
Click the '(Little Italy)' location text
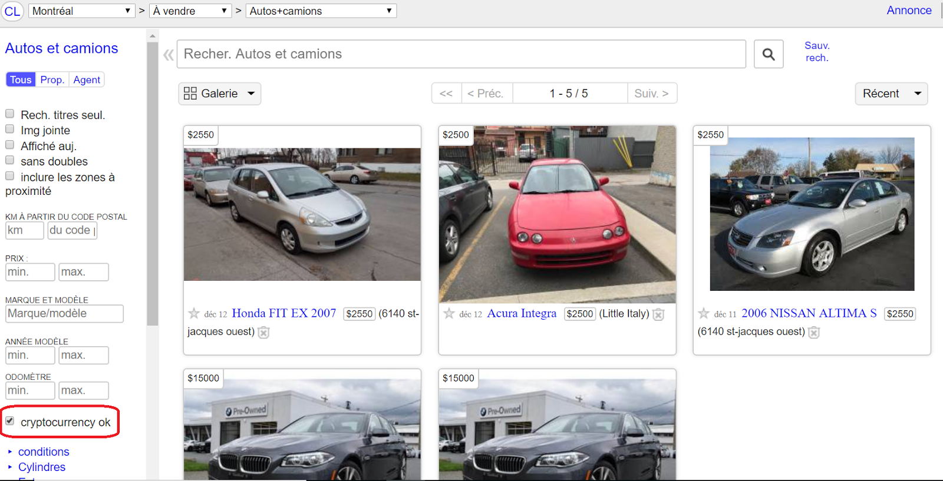(x=624, y=314)
